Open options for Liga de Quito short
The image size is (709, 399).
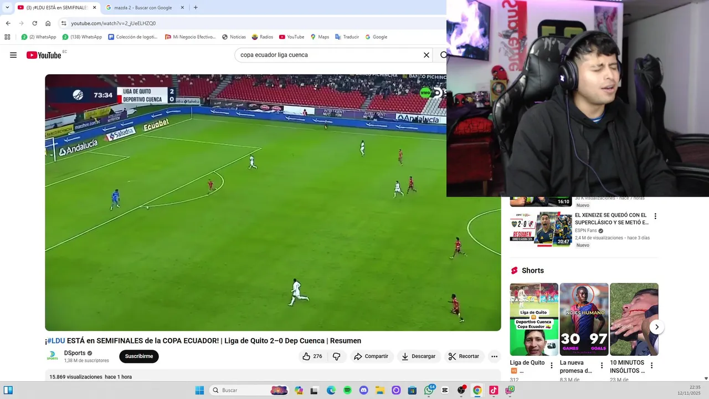pos(551,366)
